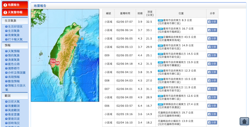Click the offshore Yilan epicenter marker on map
The image size is (250, 127).
tap(82, 39)
